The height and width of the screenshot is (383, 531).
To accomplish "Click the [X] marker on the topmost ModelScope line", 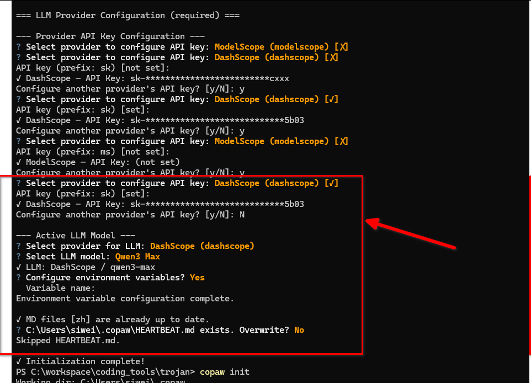I will 341,47.
